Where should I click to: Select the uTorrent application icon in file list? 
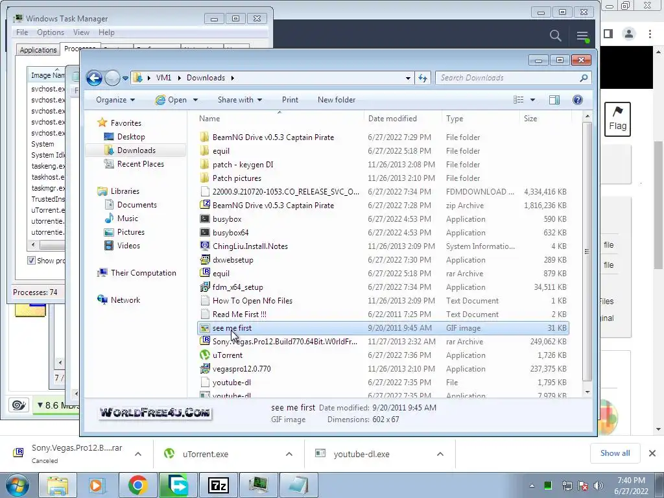pyautogui.click(x=204, y=355)
